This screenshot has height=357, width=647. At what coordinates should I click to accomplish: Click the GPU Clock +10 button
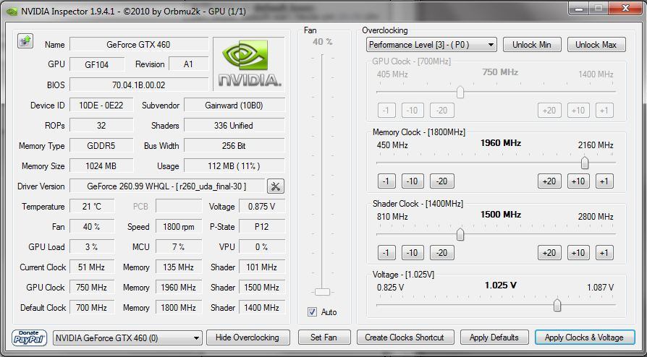click(x=578, y=111)
